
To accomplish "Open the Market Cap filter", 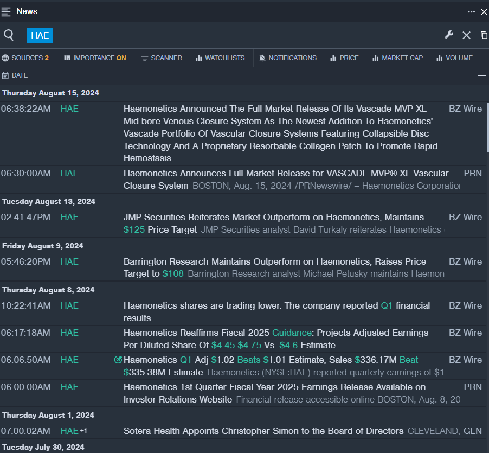I will coord(397,58).
